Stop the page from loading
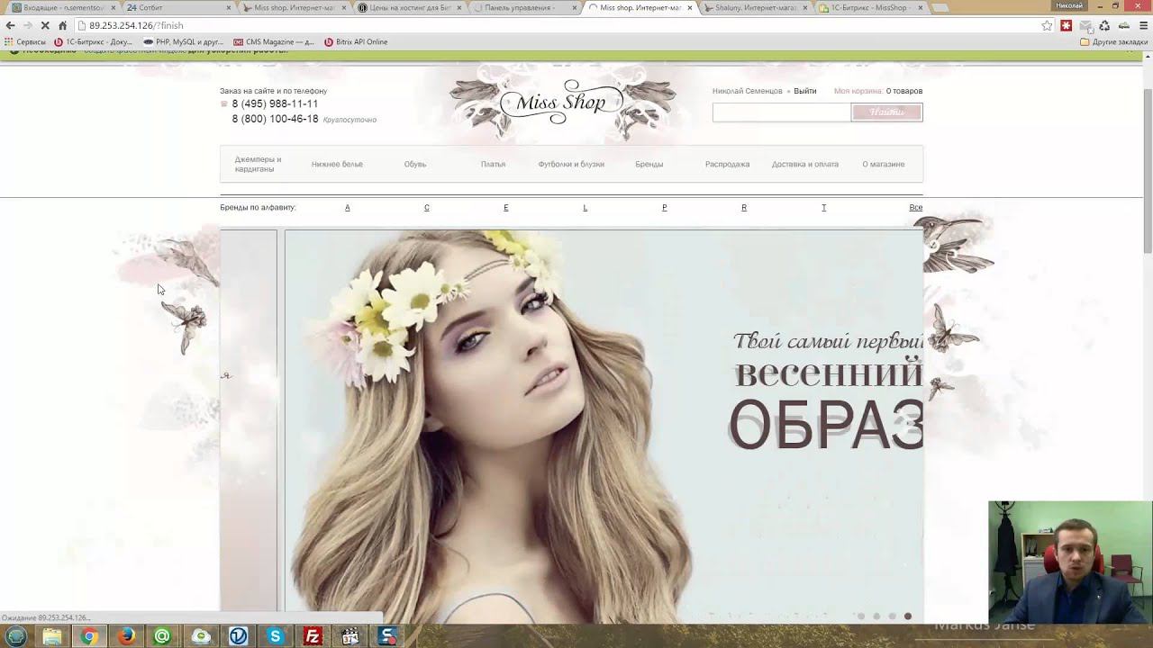This screenshot has height=648, width=1153. click(x=45, y=26)
